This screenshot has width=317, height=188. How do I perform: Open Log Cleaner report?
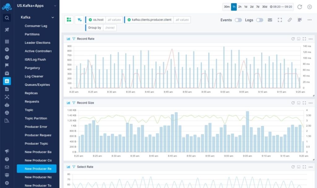34,76
